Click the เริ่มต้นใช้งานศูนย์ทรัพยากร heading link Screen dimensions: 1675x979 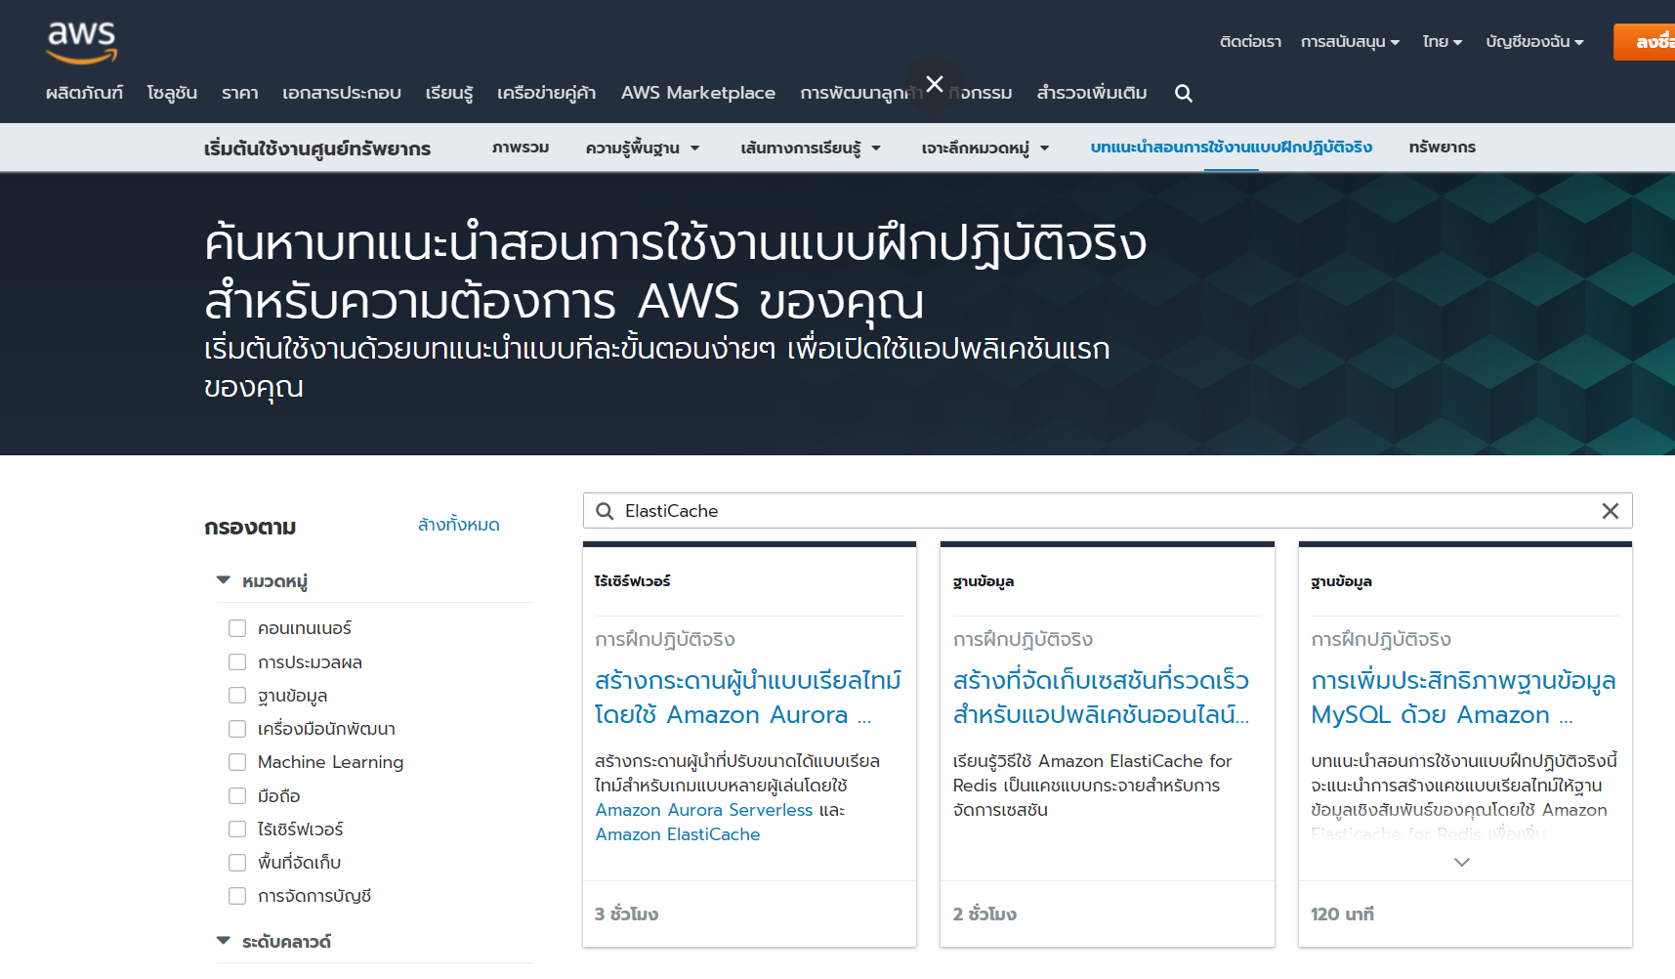[317, 149]
